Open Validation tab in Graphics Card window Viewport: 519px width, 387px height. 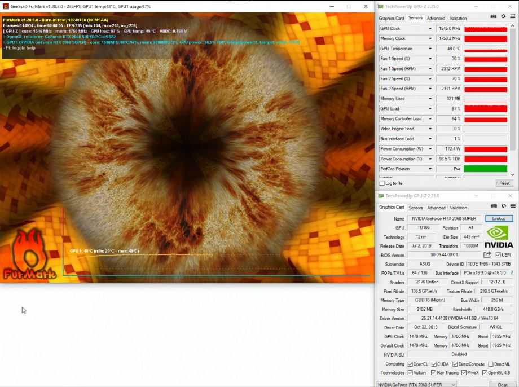pyautogui.click(x=458, y=208)
